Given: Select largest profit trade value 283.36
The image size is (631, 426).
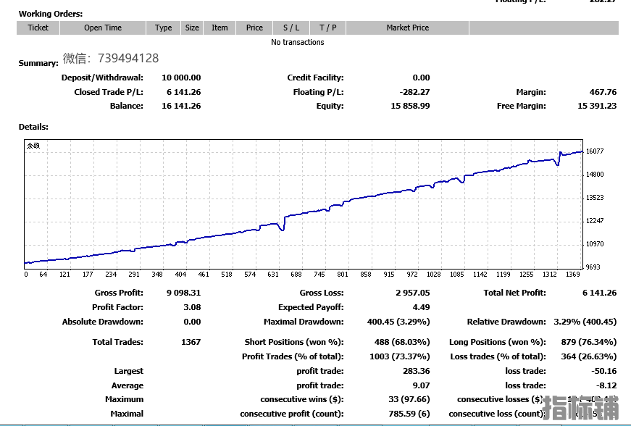Looking at the screenshot, I should click(x=416, y=371).
